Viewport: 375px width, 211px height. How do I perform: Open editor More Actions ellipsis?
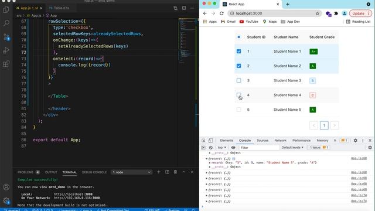192,8
